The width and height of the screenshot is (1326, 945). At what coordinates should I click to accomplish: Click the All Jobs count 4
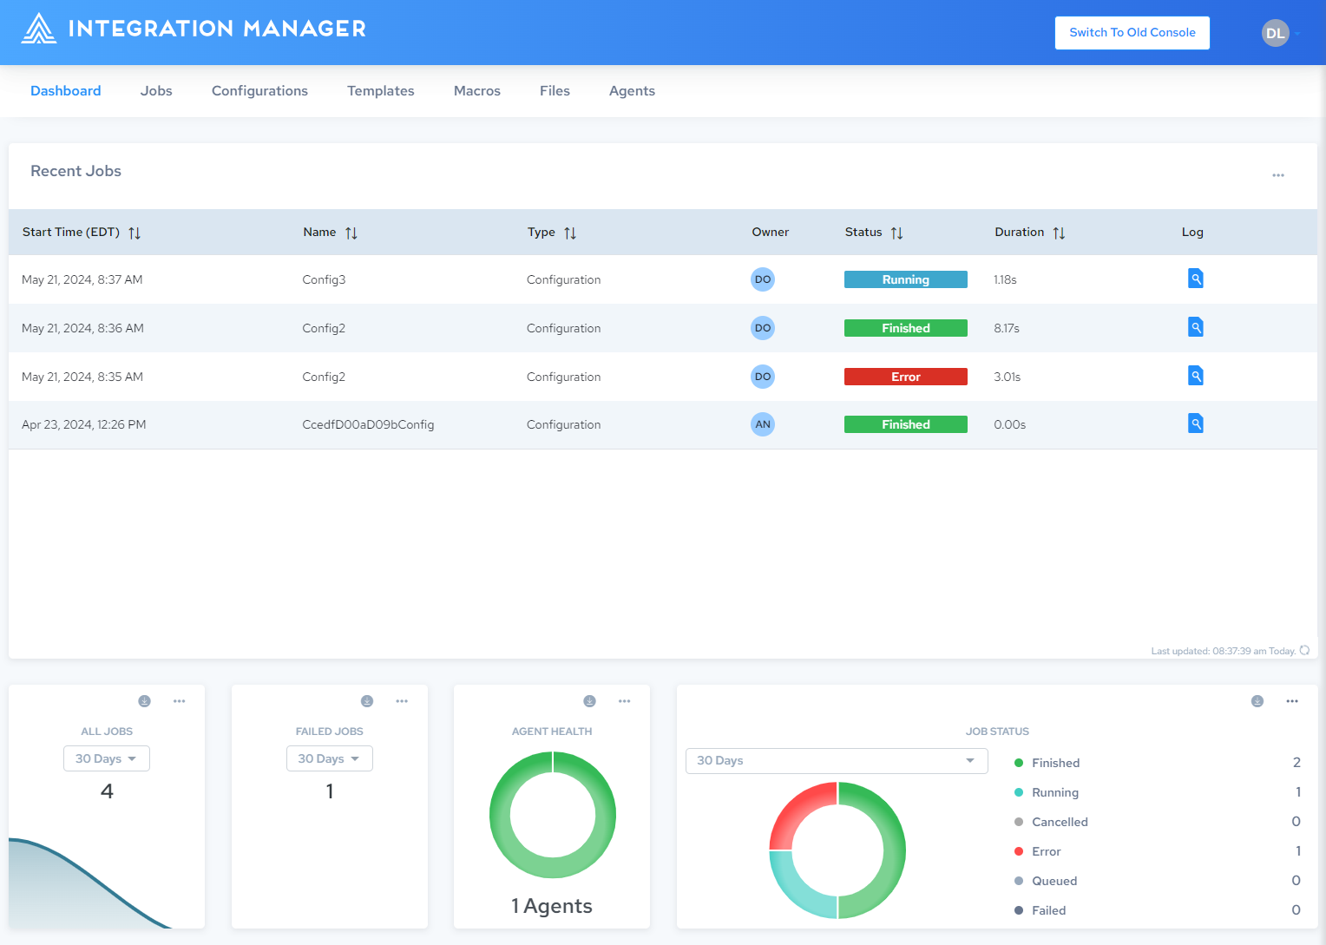pos(107,791)
